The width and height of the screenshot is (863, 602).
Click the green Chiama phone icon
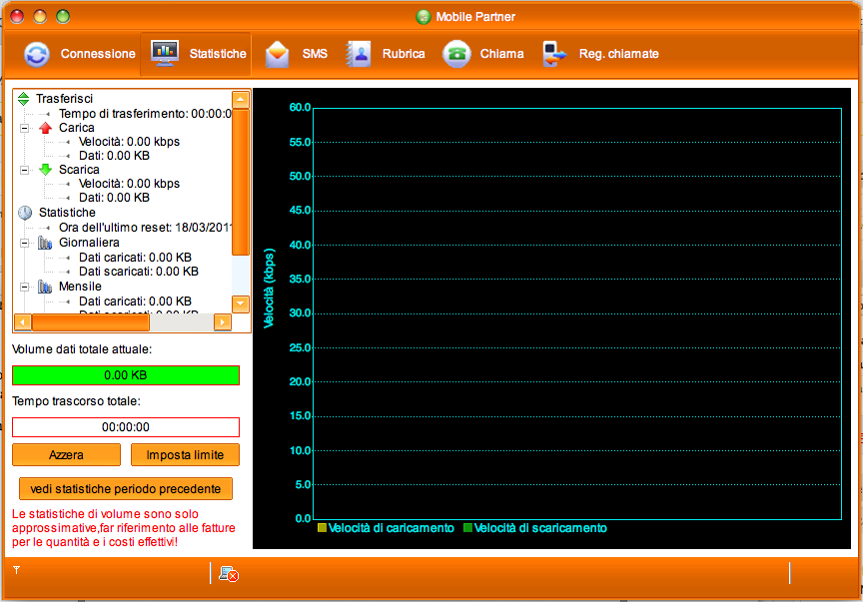coord(456,54)
